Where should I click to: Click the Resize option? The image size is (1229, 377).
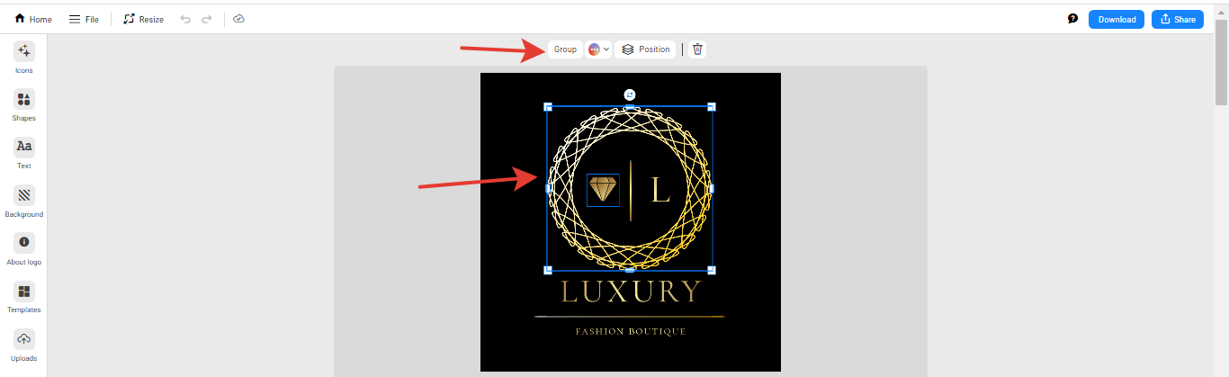[143, 19]
